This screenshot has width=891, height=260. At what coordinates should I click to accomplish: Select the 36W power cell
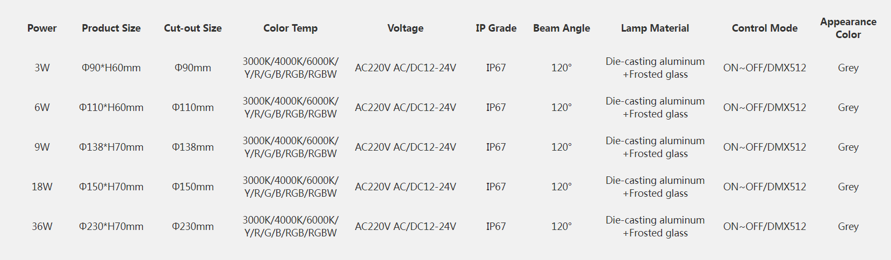click(x=42, y=227)
